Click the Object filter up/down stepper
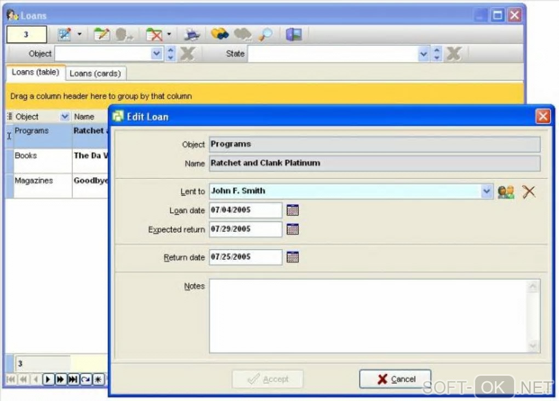This screenshot has width=559, height=401. 171,54
